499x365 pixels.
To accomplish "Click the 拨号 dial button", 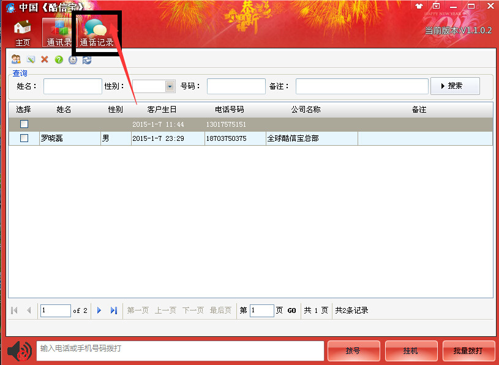I will tap(353, 351).
